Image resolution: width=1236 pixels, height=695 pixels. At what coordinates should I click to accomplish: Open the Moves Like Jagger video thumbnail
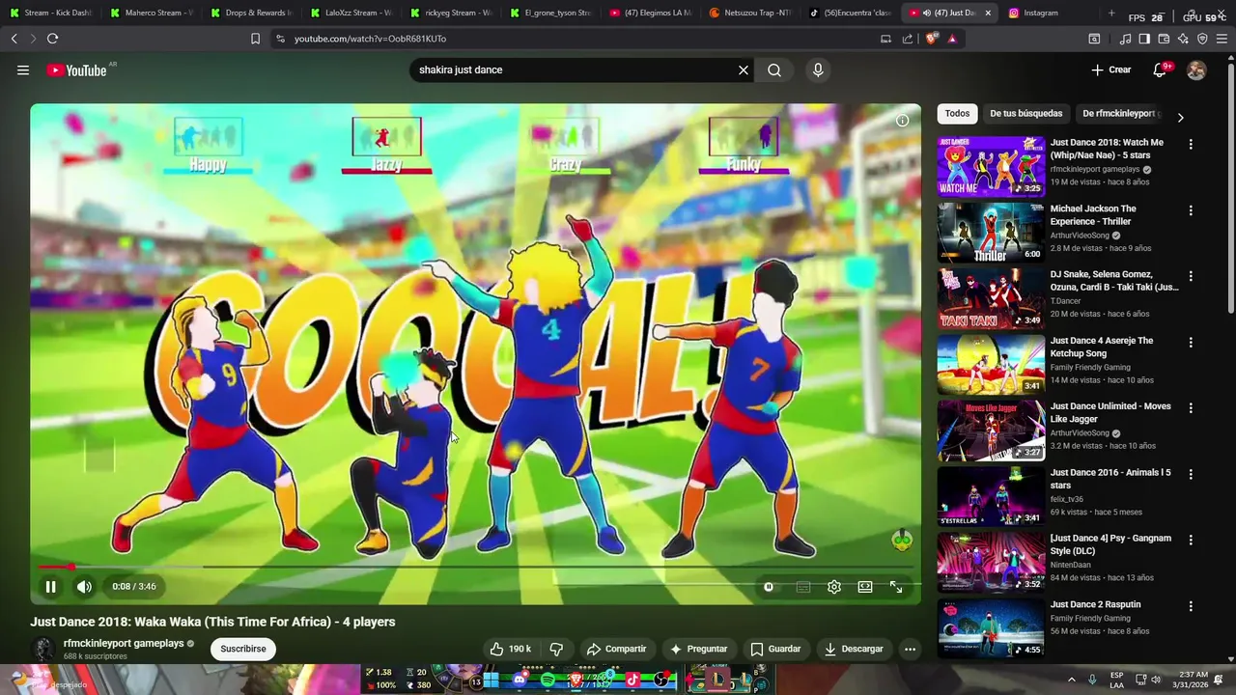[991, 431]
